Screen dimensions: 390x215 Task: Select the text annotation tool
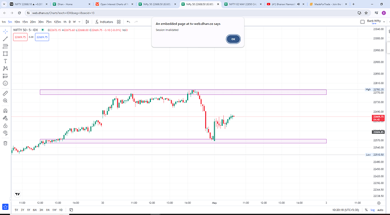[x=5, y=61]
